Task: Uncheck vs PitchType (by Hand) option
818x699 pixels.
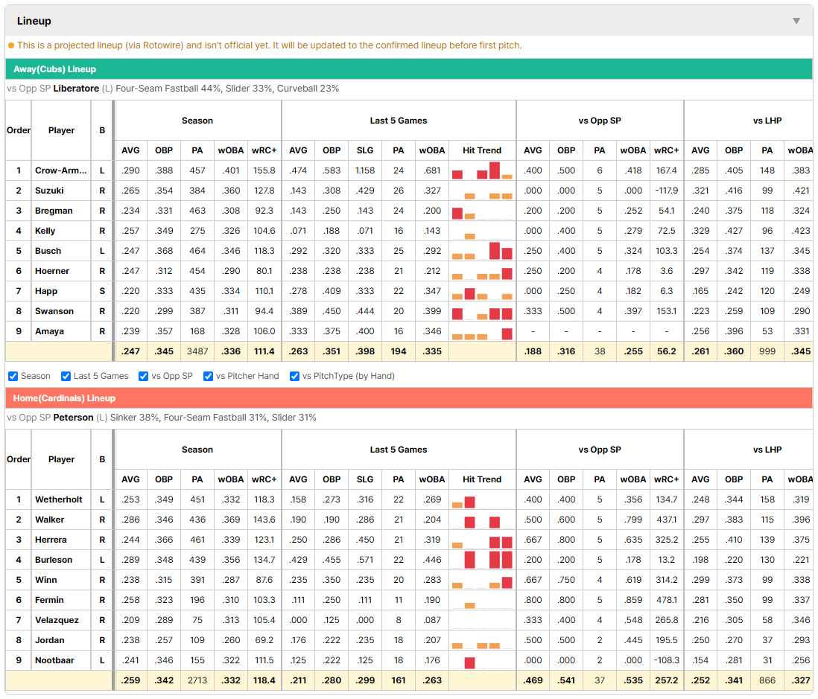Action: coord(295,376)
